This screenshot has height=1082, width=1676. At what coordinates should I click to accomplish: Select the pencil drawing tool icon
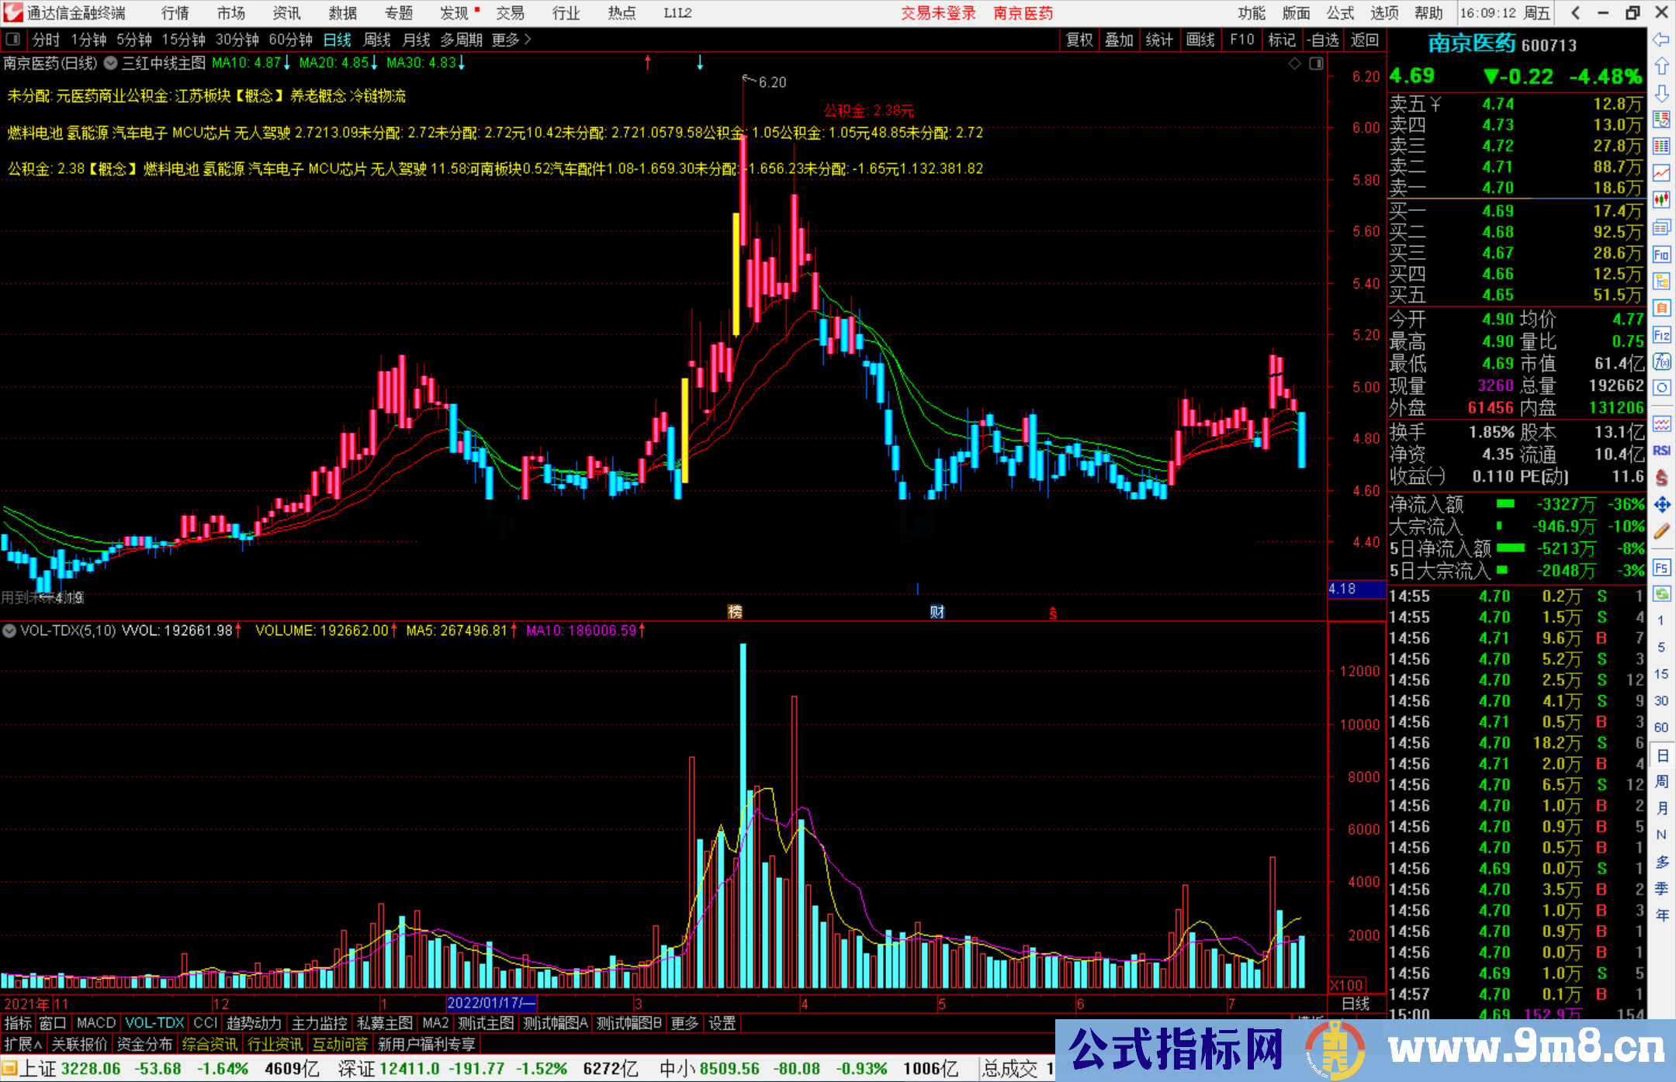pyautogui.click(x=1660, y=531)
